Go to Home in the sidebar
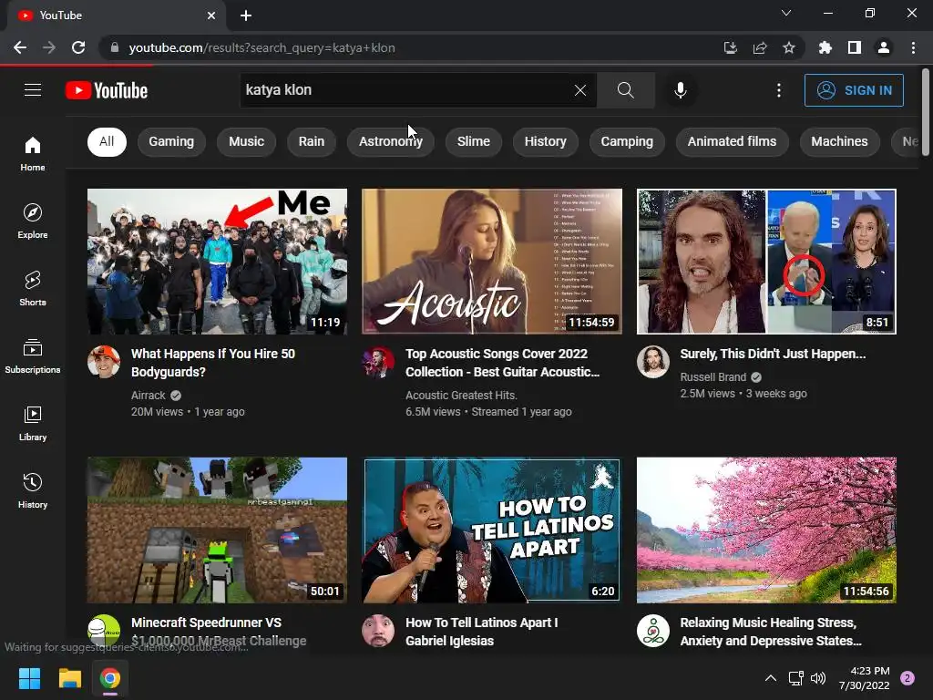This screenshot has height=700, width=933. (33, 153)
